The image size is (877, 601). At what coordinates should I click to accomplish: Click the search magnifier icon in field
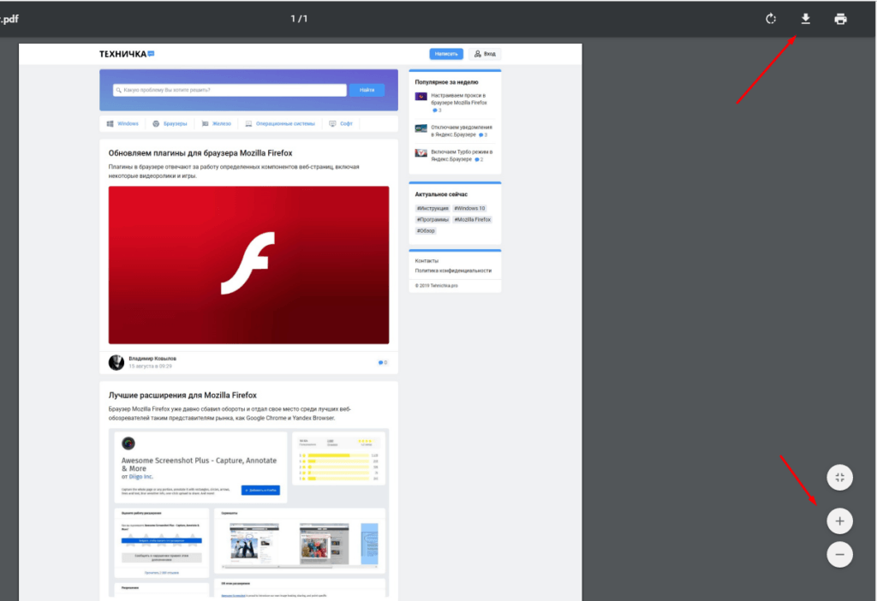coord(118,90)
